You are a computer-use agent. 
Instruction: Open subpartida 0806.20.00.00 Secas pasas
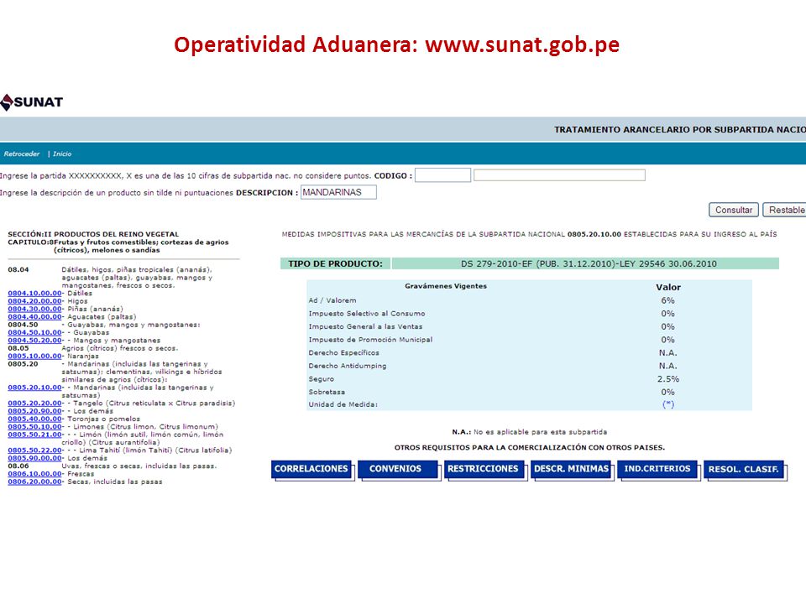35,482
